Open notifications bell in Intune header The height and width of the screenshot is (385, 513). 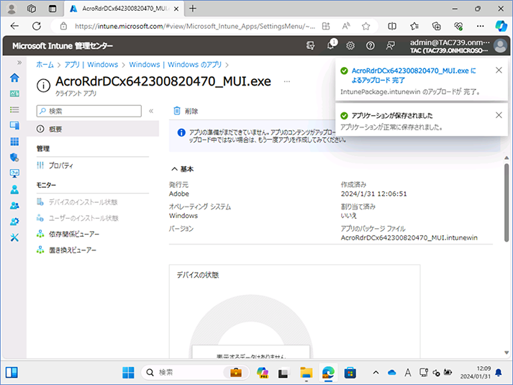[331, 45]
